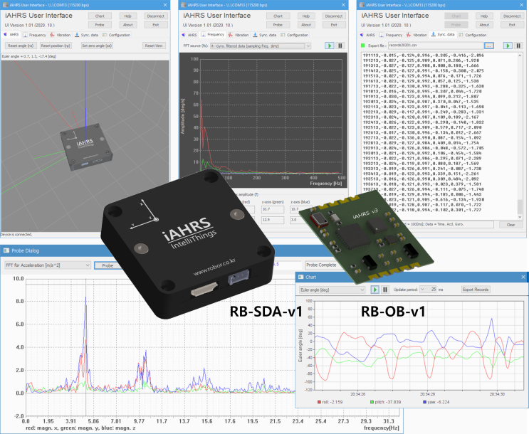Click Sync. data download icon in middle window
Viewport: 529px width, 434px height.
click(255, 35)
